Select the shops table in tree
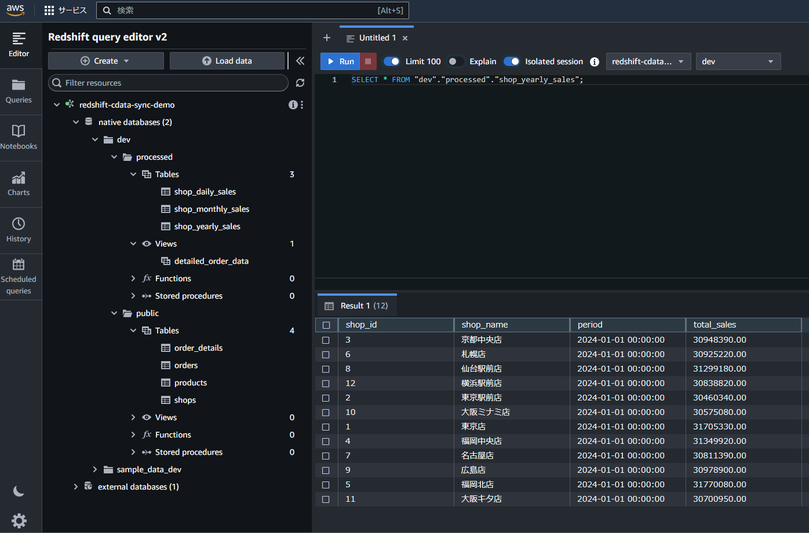809x533 pixels. pyautogui.click(x=185, y=400)
